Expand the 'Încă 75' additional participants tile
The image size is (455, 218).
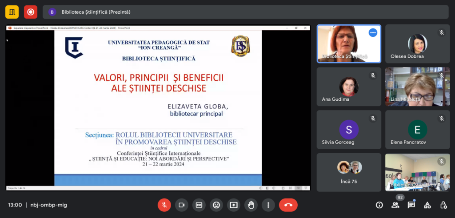point(349,172)
